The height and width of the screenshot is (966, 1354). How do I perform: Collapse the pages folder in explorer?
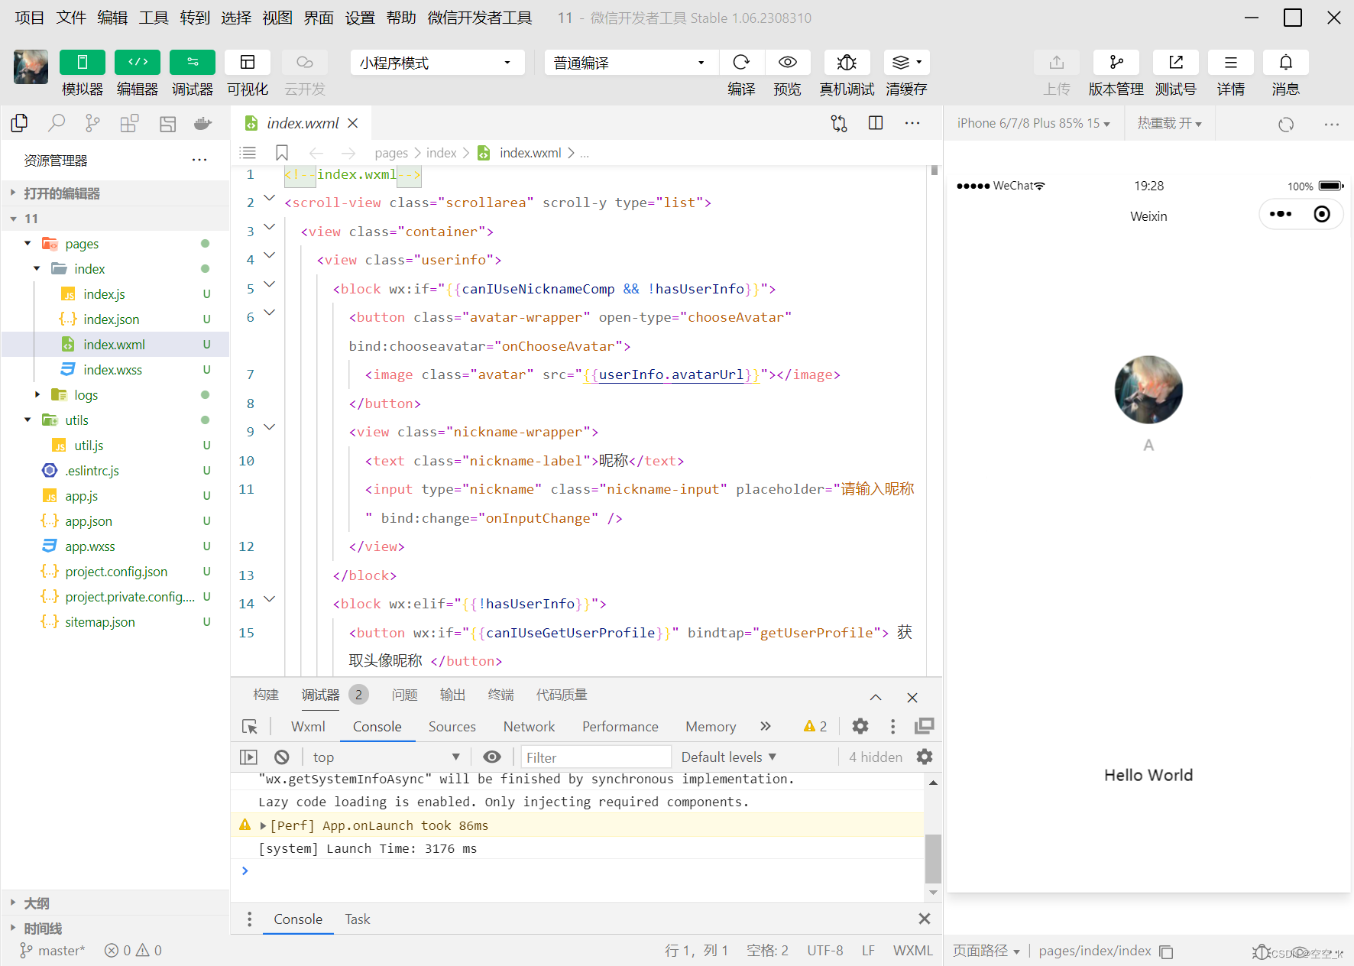coord(28,244)
